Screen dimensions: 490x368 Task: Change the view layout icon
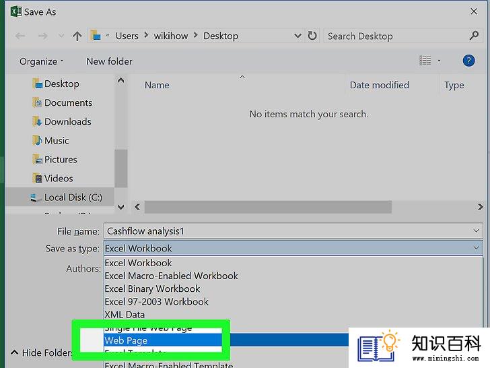[425, 61]
